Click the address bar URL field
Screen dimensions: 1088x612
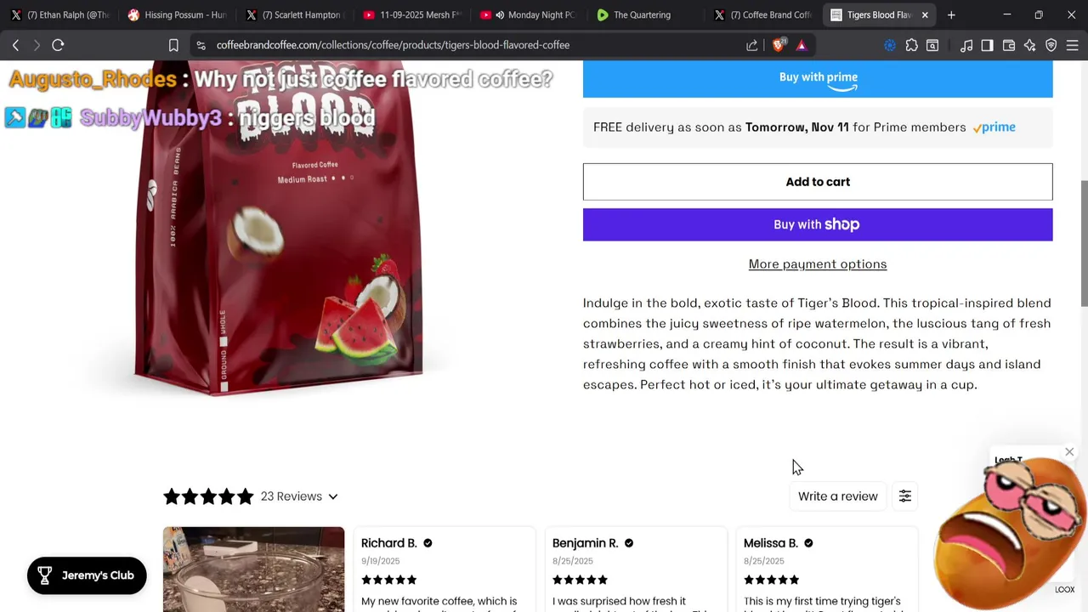click(x=459, y=45)
